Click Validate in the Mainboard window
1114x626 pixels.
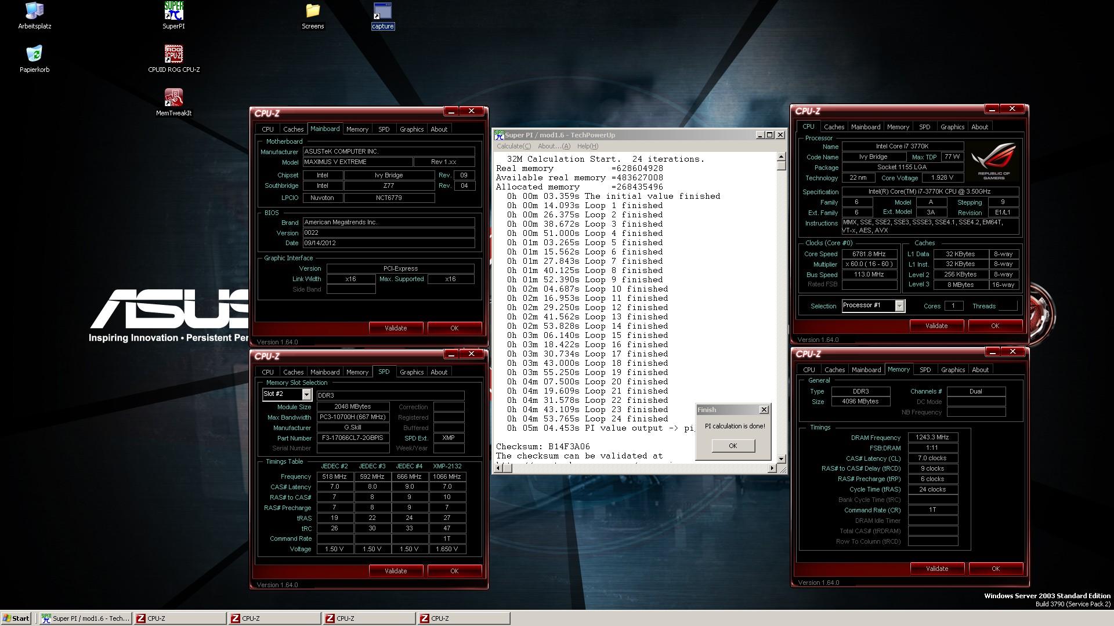[x=396, y=328]
